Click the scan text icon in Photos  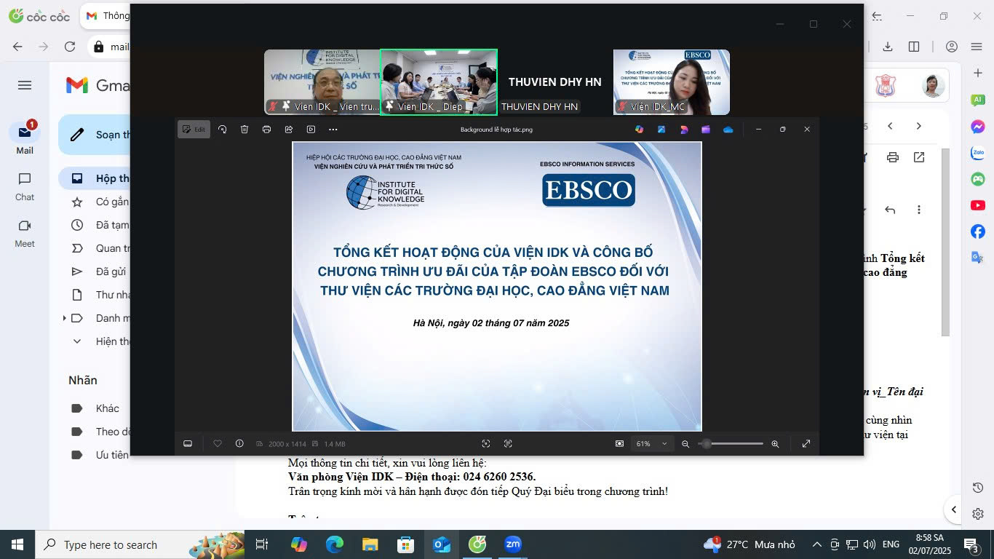click(508, 444)
